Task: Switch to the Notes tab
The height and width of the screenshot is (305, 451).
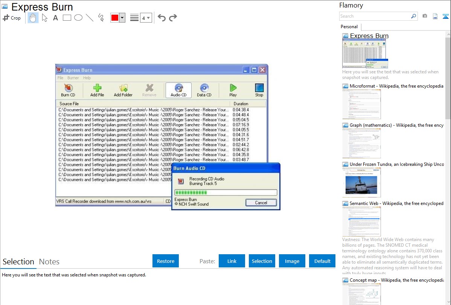Action: (49, 262)
